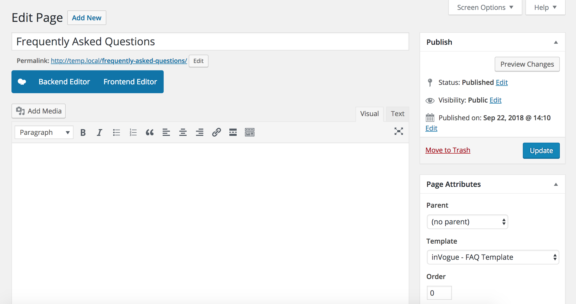Apply italic formatting icon
The image size is (576, 304).
(x=99, y=132)
